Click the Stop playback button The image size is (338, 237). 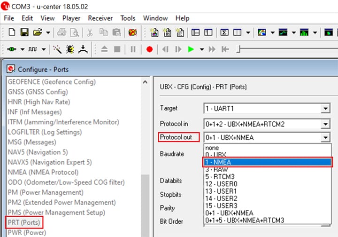[x=117, y=49]
